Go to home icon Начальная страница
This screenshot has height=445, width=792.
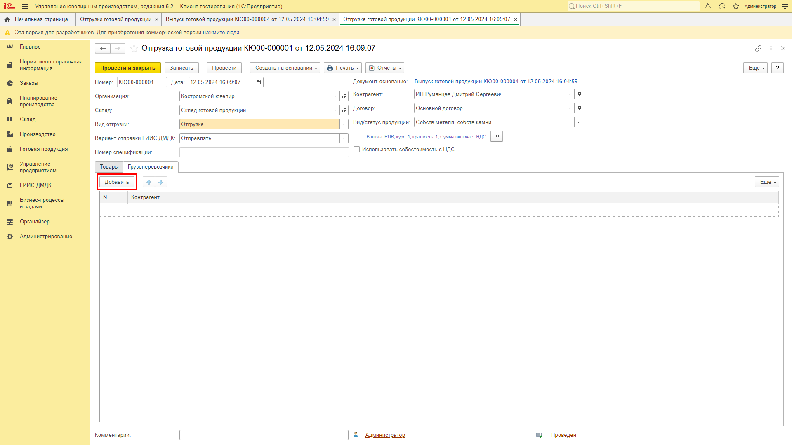(7, 19)
